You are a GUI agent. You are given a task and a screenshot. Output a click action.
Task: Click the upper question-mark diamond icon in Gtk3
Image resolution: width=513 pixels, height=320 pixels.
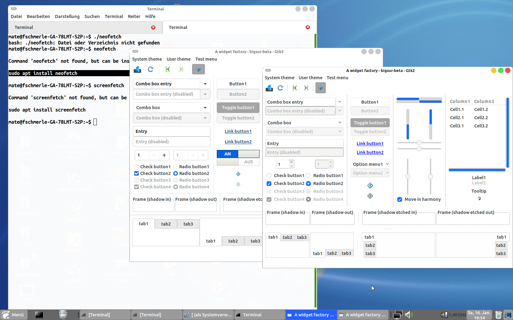(238, 174)
